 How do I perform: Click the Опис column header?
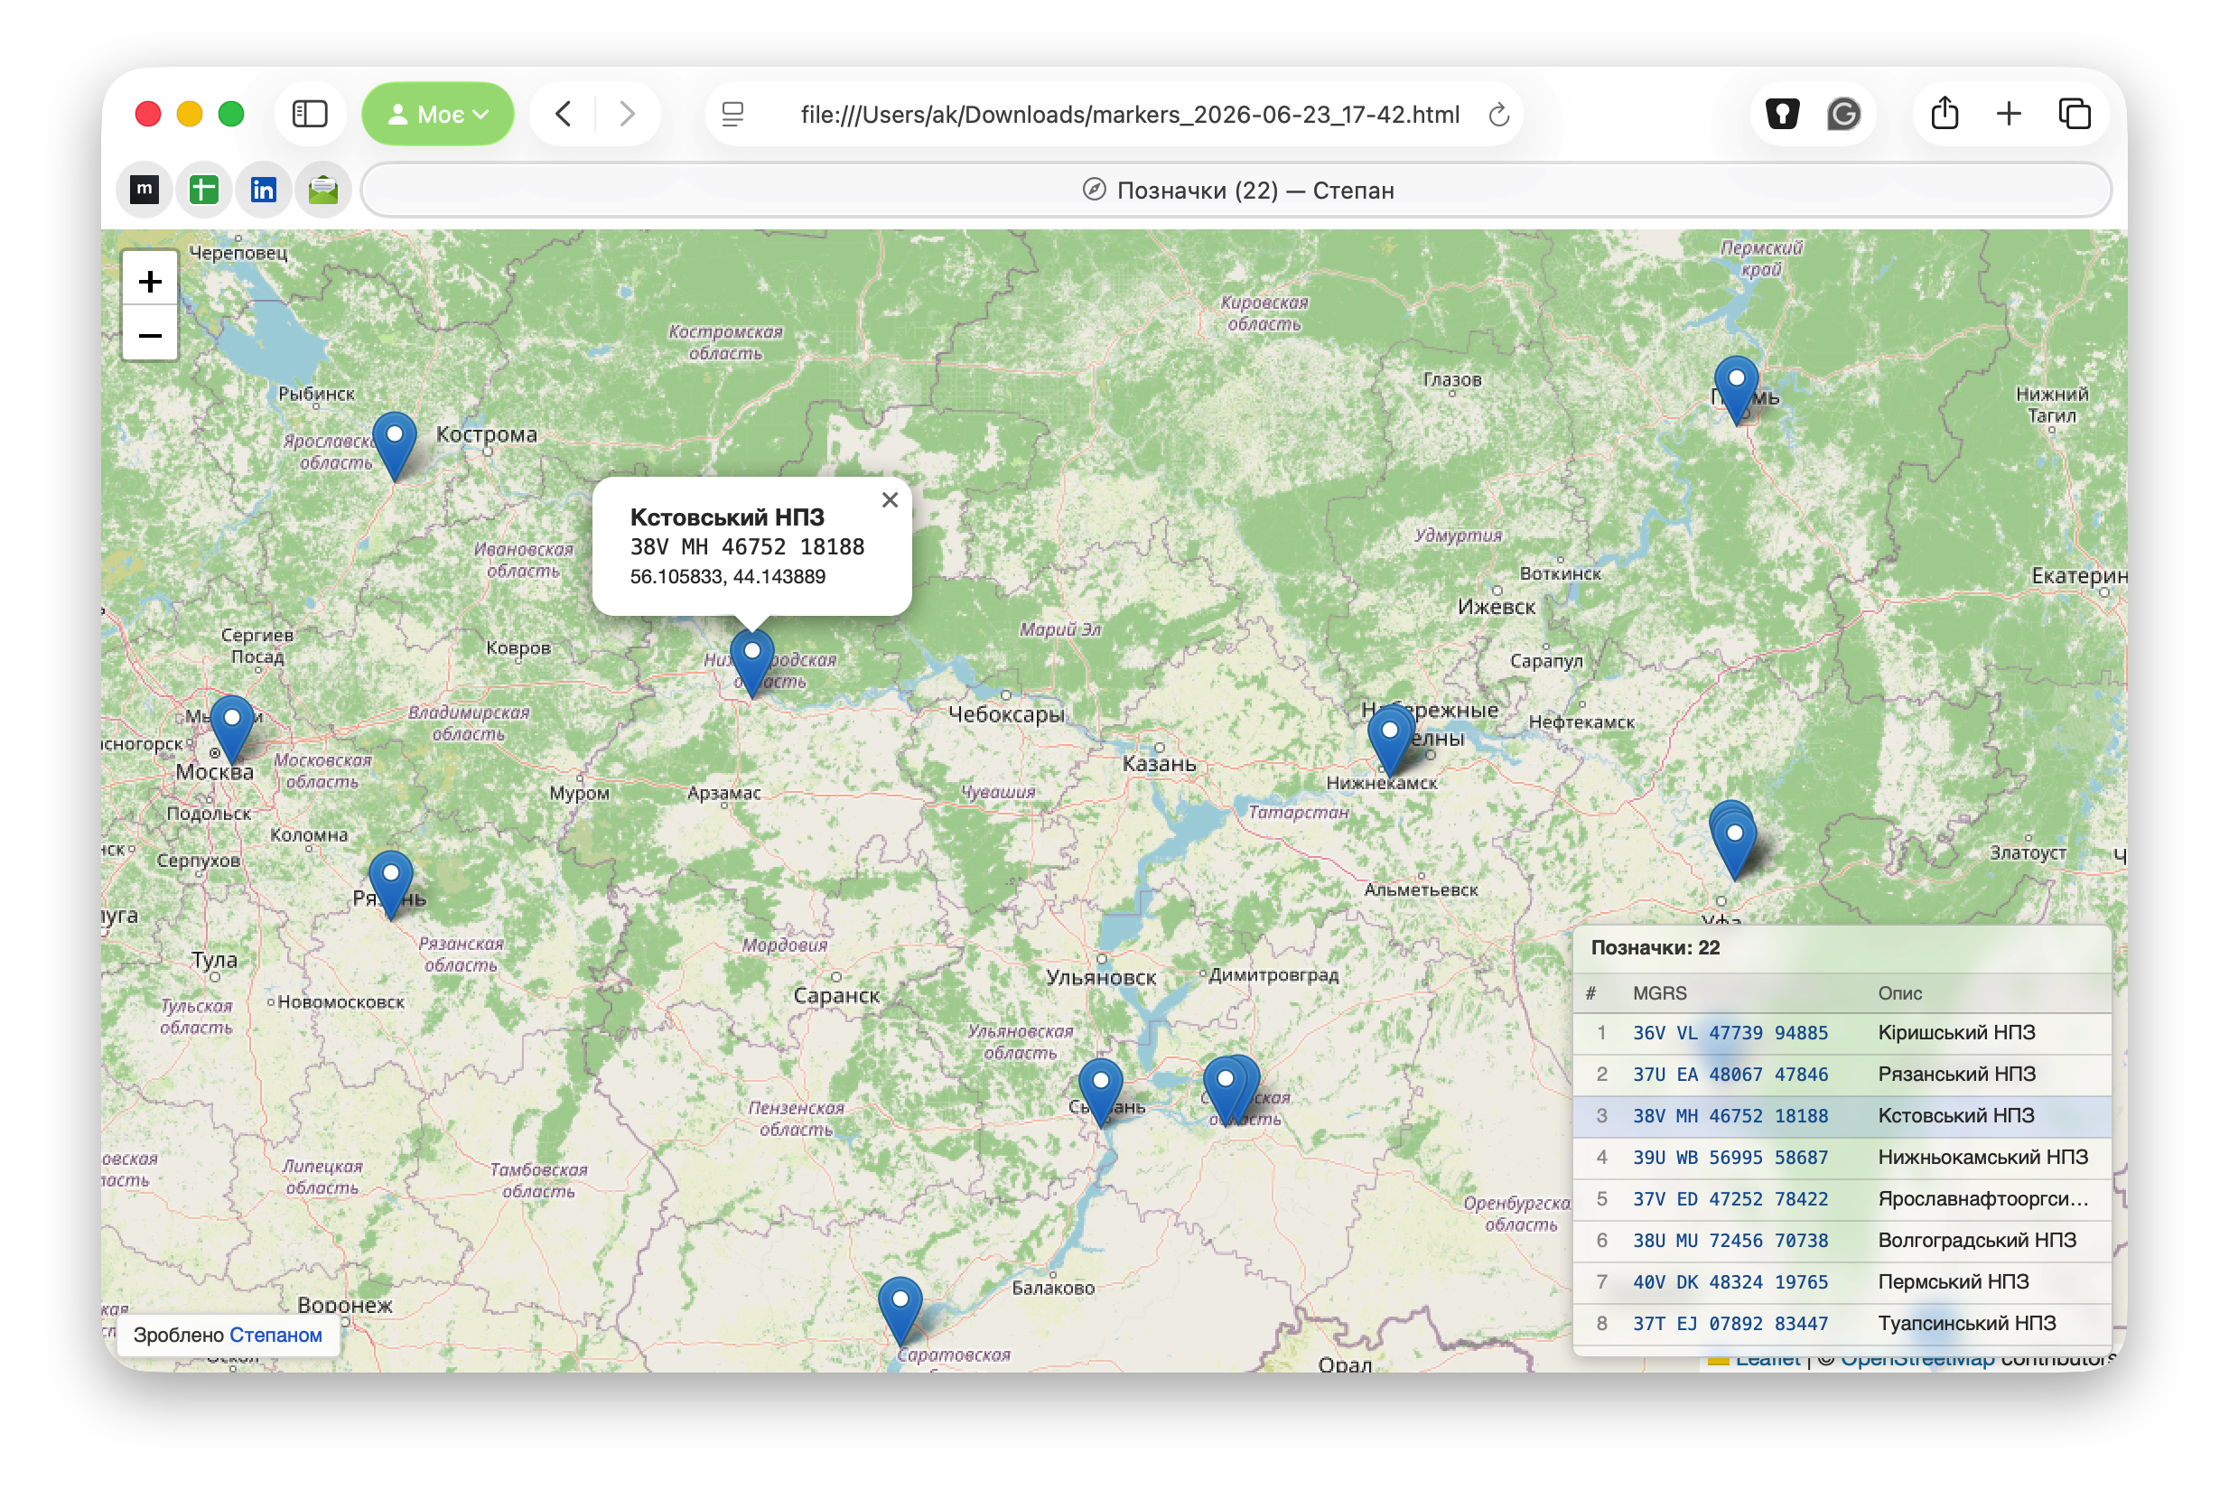click(x=1899, y=993)
